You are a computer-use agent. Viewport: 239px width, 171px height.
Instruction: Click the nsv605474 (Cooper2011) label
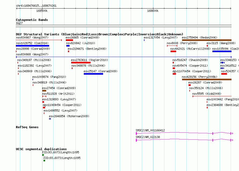click(x=190, y=66)
